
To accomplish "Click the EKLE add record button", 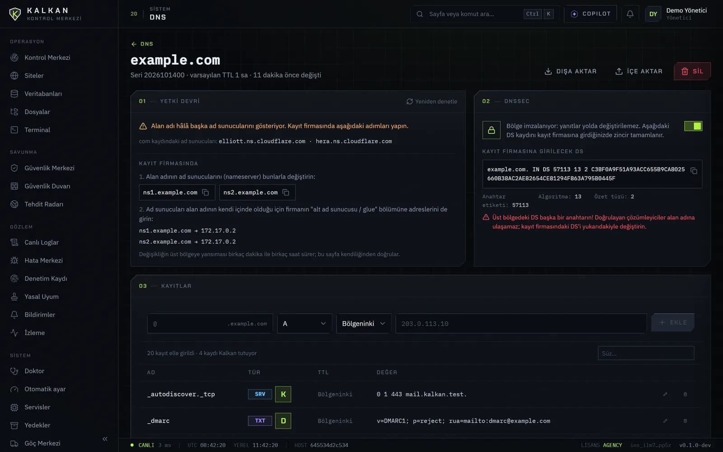I will (672, 323).
